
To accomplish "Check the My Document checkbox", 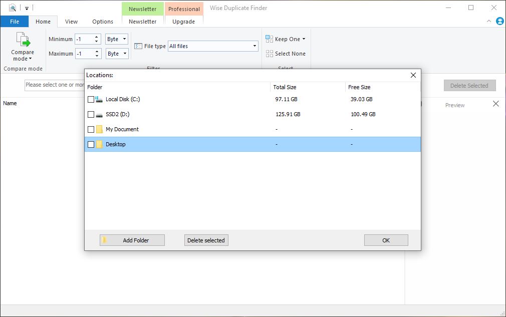I will point(91,129).
